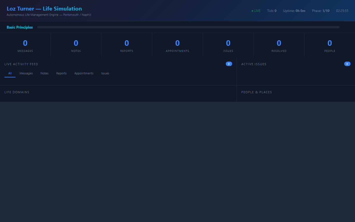Image resolution: width=355 pixels, height=222 pixels.
Task: Click the Appointments counter stat card
Action: (x=177, y=46)
